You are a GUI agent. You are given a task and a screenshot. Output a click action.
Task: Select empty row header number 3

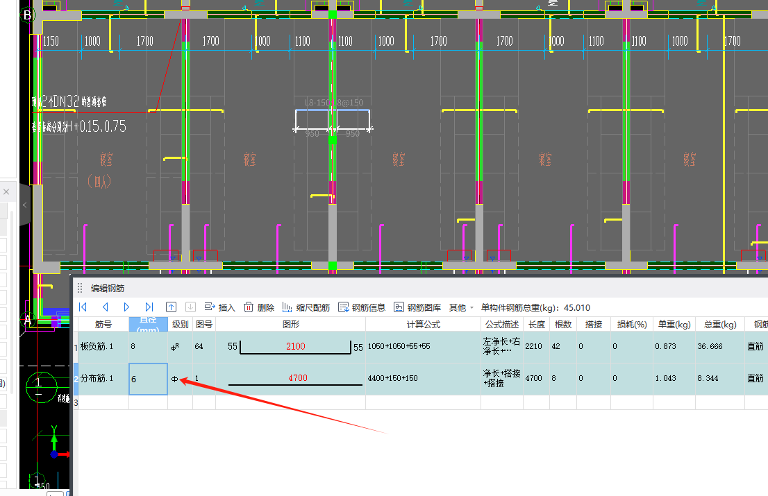click(76, 402)
